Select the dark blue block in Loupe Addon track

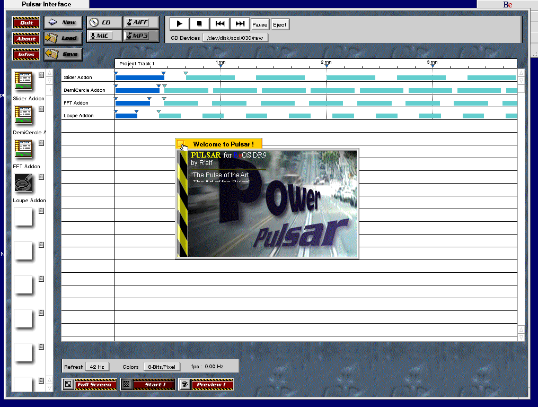click(126, 116)
